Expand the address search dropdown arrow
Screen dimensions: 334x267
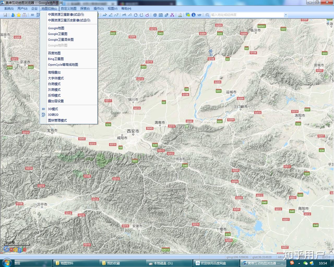point(286,15)
